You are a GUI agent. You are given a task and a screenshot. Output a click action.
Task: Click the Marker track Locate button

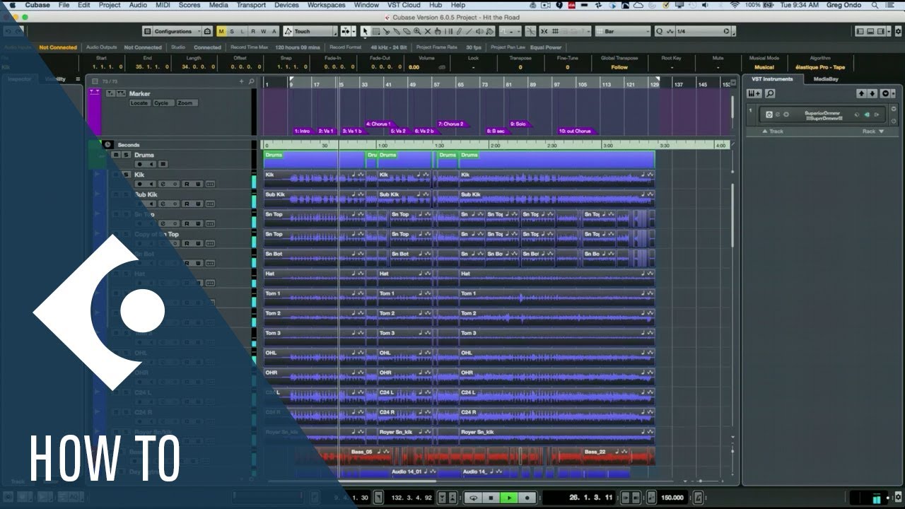139,103
